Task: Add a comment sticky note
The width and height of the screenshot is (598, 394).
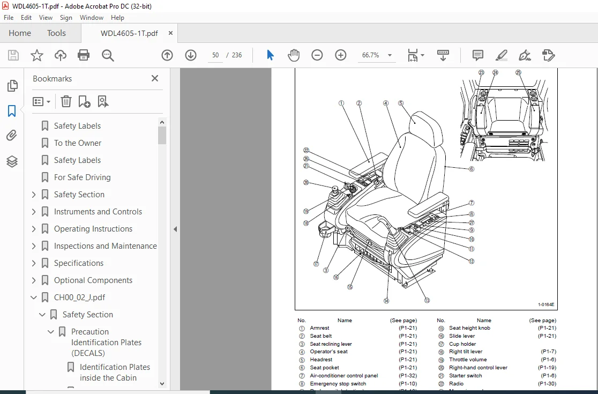Action: tap(477, 55)
